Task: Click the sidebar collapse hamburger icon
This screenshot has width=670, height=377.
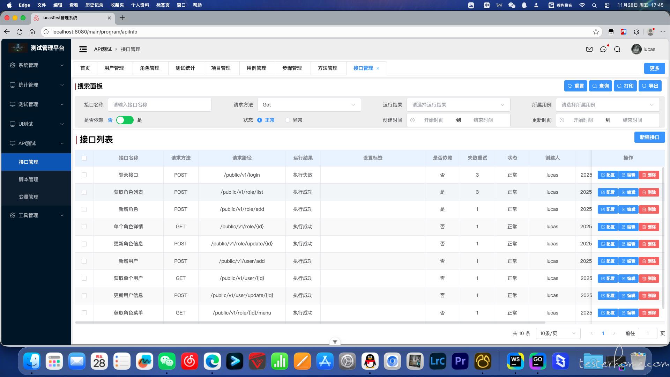Action: point(83,49)
